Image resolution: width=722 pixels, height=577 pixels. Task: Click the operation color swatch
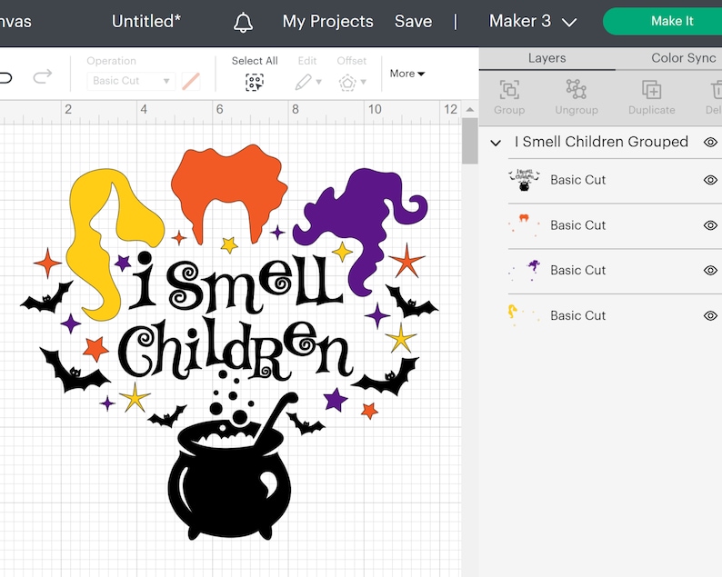tap(191, 81)
